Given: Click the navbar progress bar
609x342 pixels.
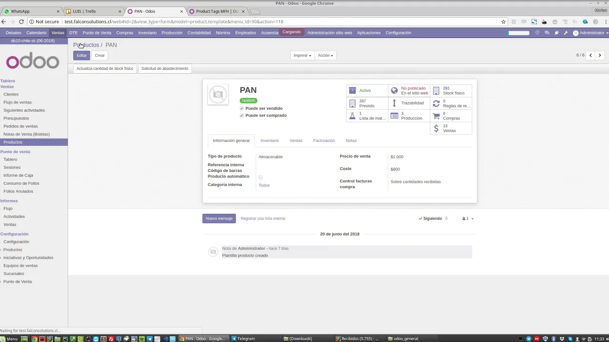Looking at the screenshot, I should click(519, 33).
